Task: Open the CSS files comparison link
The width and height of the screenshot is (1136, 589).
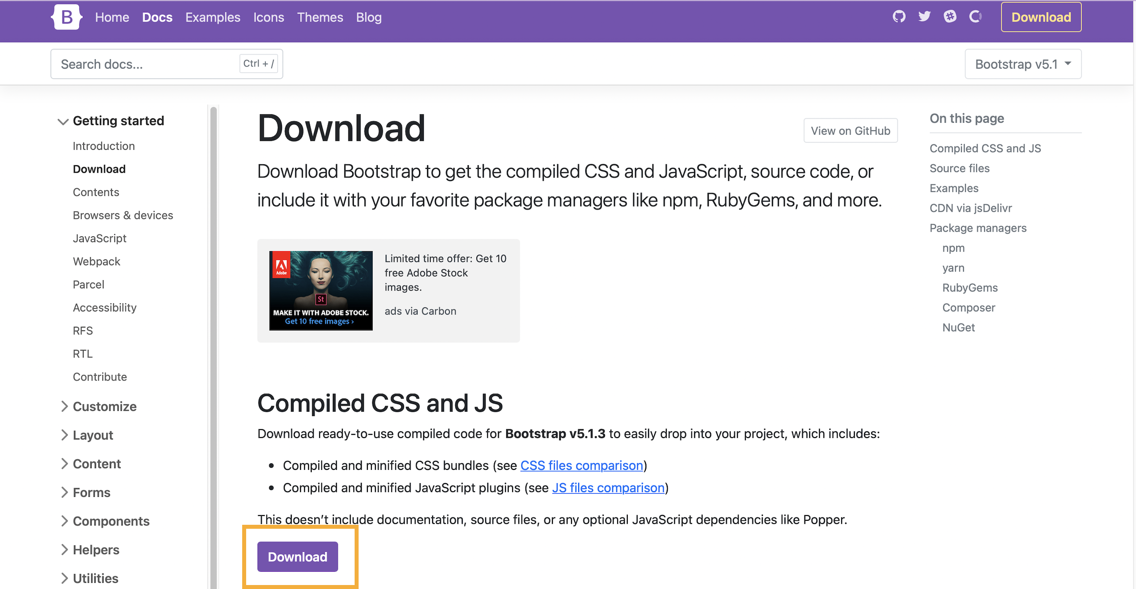Action: point(581,465)
